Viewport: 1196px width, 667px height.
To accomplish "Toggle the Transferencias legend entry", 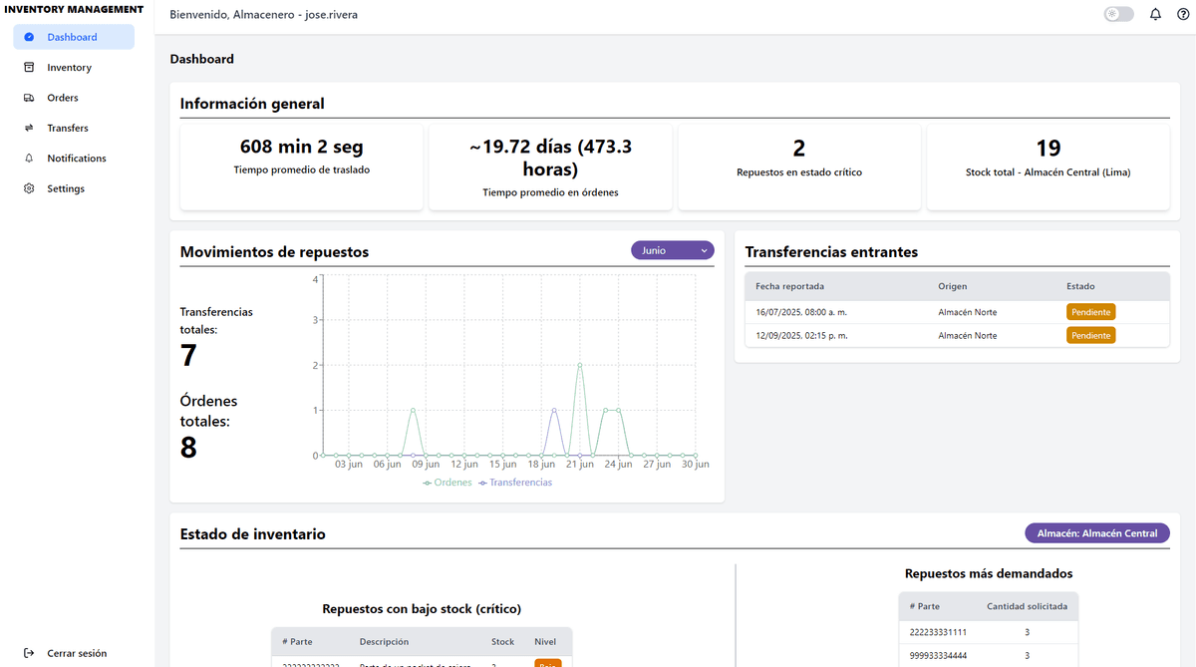I will [515, 483].
